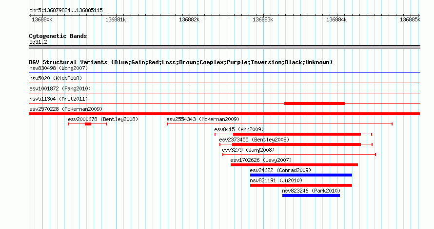Click the thin red line under esv2554343

pyautogui.click(x=279, y=124)
